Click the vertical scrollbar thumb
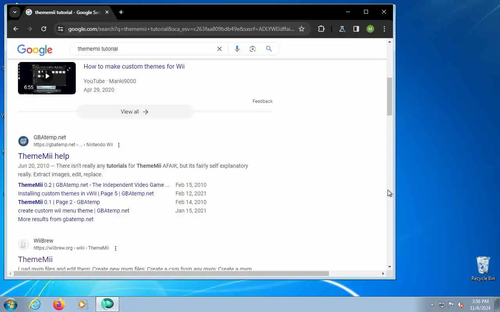 (x=389, y=96)
